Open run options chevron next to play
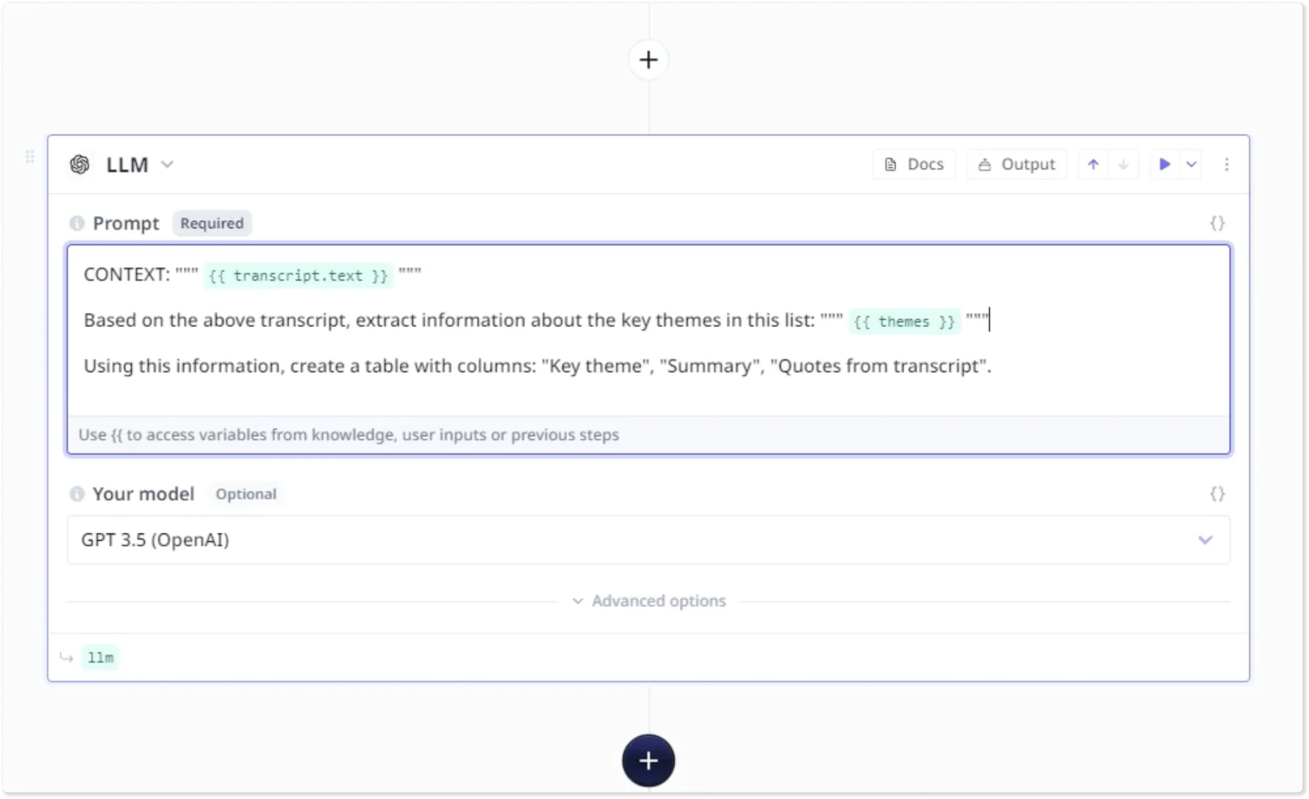1309x799 pixels. [1192, 165]
